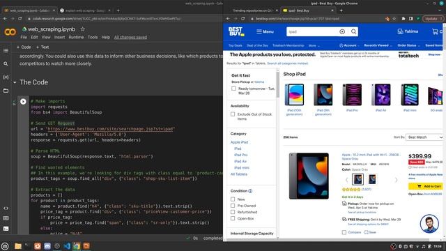Click Add to Cart for iPad
446x251 pixels.
point(426,186)
